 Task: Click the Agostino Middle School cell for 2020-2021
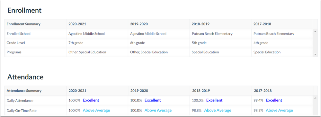tap(97, 34)
